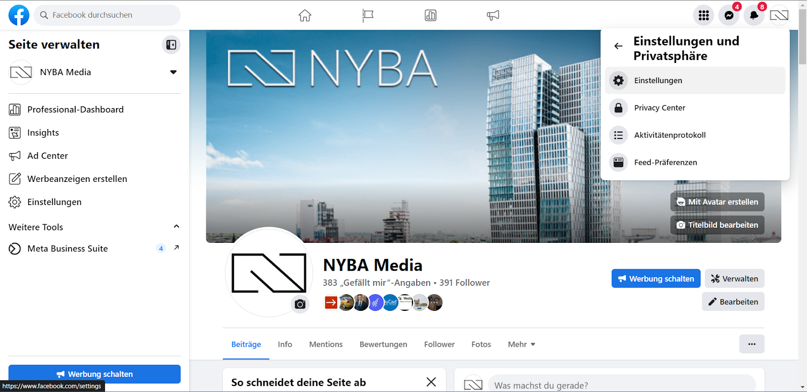Switch to the Beiträge tab
This screenshot has height=392, width=807.
[246, 344]
